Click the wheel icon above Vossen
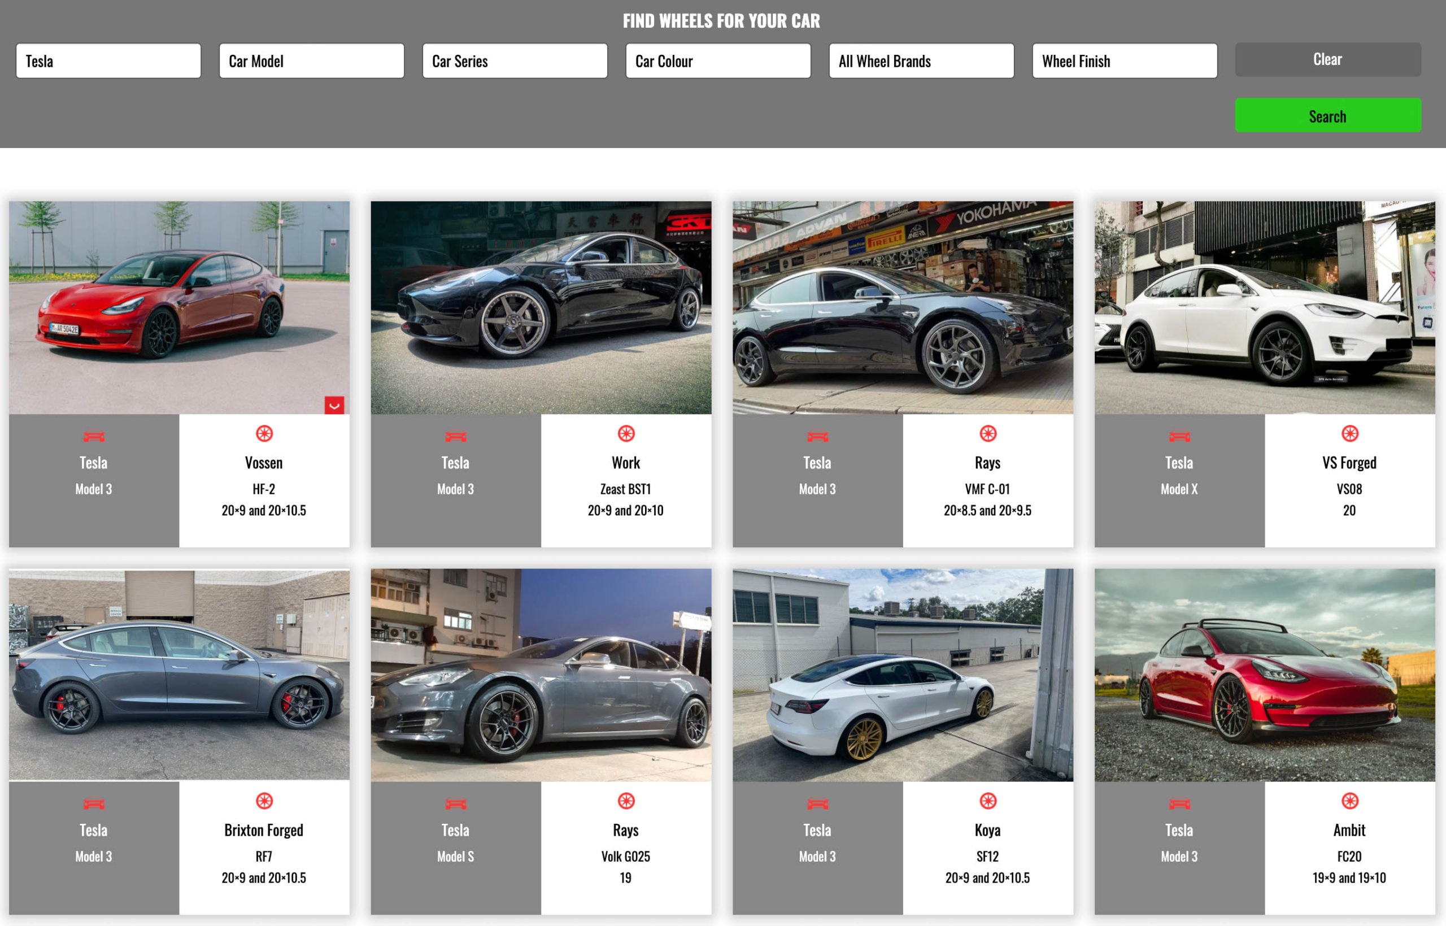 [264, 433]
